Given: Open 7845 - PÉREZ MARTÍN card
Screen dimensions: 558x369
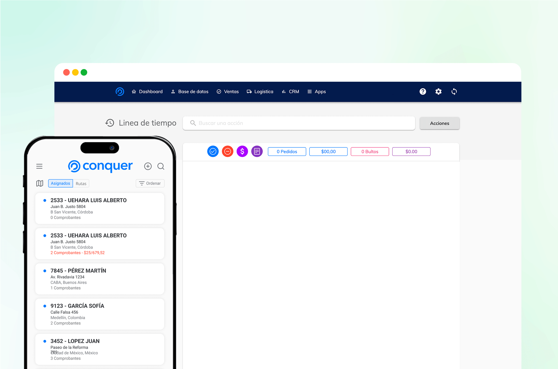Looking at the screenshot, I should [x=100, y=279].
